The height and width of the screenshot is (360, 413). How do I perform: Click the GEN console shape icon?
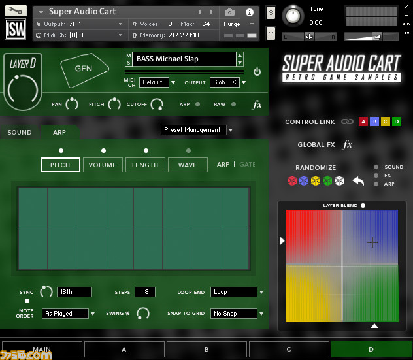[x=84, y=69]
